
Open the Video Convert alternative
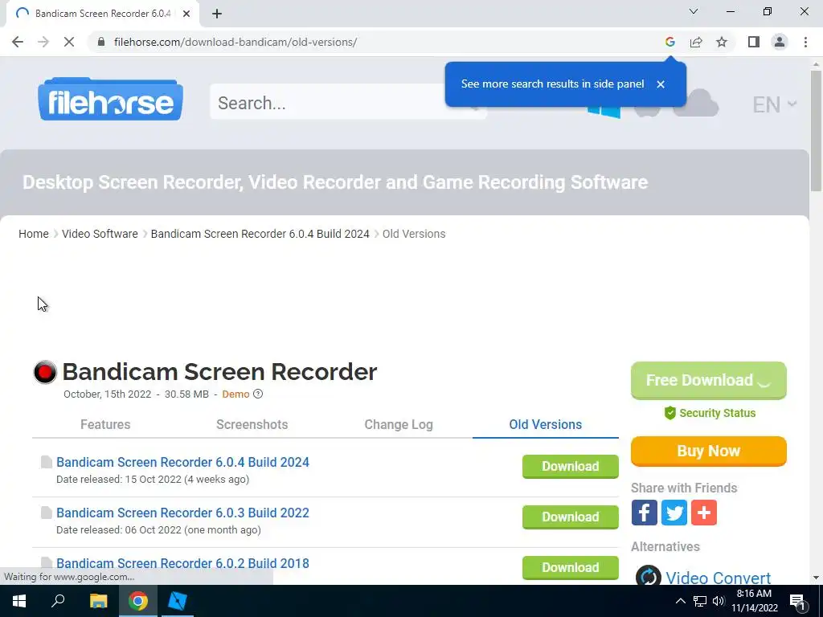[718, 578]
